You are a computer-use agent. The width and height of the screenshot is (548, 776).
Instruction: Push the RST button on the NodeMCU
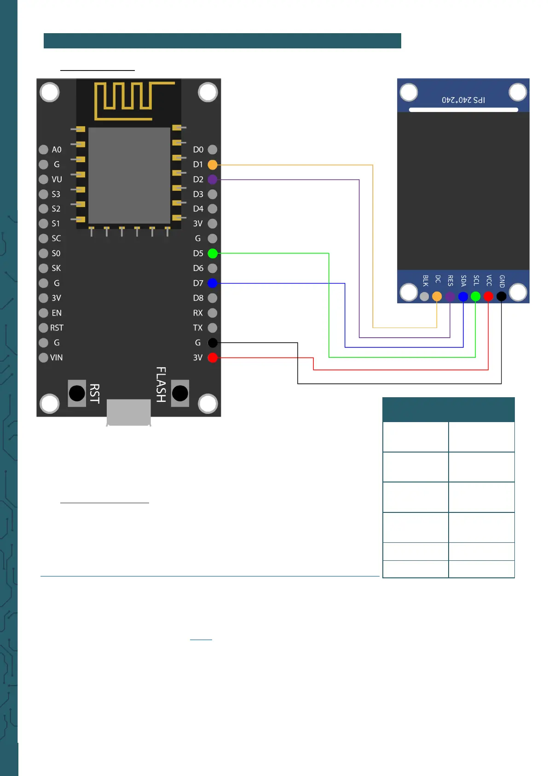[x=77, y=393]
